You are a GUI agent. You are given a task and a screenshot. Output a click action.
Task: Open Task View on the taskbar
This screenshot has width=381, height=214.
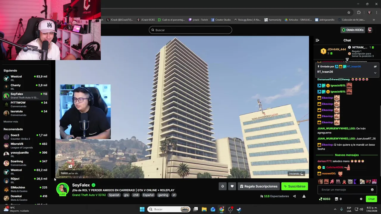(196, 209)
